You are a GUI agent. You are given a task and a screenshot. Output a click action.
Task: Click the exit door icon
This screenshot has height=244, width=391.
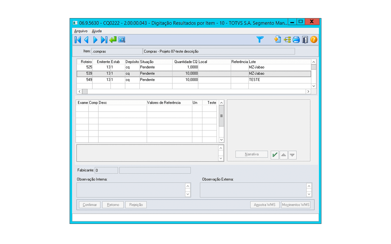click(305, 40)
